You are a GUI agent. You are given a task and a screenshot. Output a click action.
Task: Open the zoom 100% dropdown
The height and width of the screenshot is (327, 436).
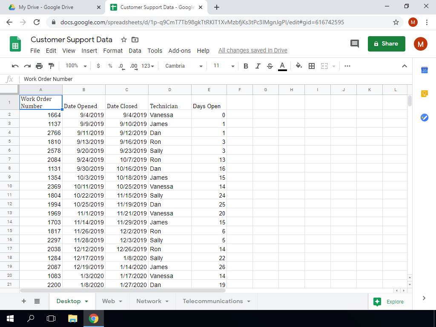click(x=76, y=66)
